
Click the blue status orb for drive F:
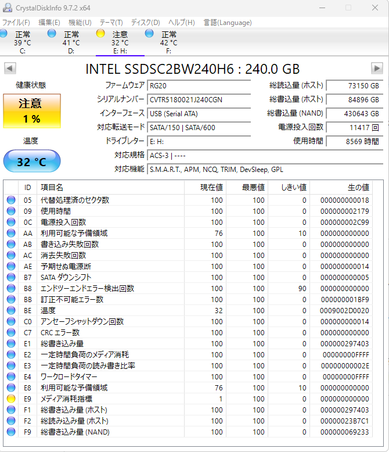point(149,34)
